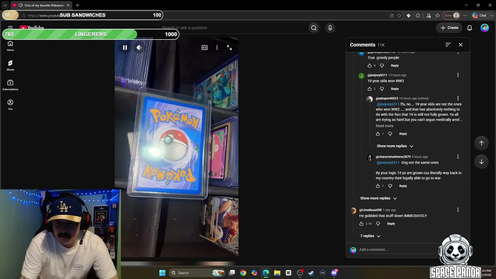The image size is (496, 279).
Task: Open Discord from the taskbar
Action: 334,273
